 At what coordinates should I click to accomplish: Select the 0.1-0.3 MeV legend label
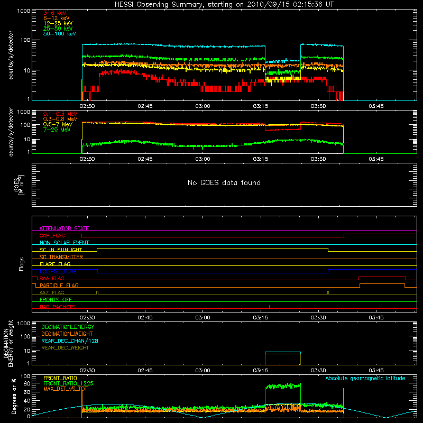pos(60,114)
